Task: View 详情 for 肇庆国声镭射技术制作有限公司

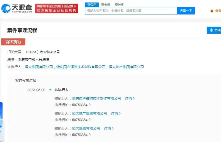Action: [128, 98]
